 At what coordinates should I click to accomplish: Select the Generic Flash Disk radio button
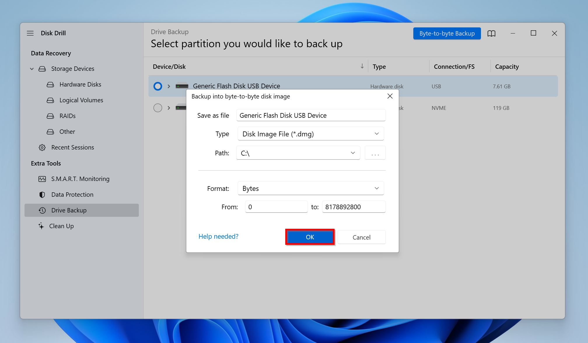157,86
